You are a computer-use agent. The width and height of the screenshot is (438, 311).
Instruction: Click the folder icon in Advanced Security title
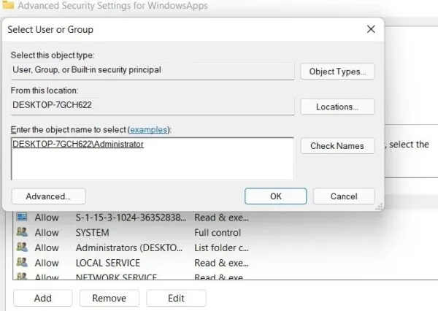(x=8, y=5)
